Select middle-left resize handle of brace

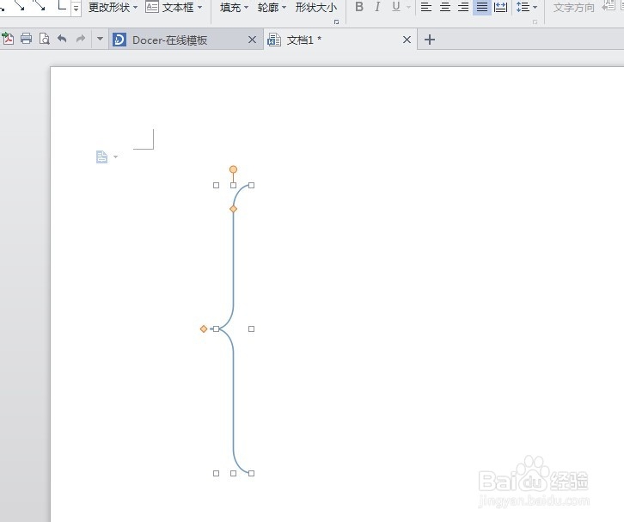point(216,329)
